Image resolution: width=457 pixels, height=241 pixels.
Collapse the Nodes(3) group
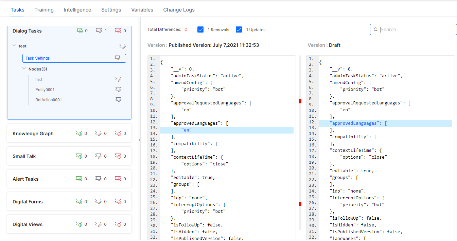(x=24, y=69)
